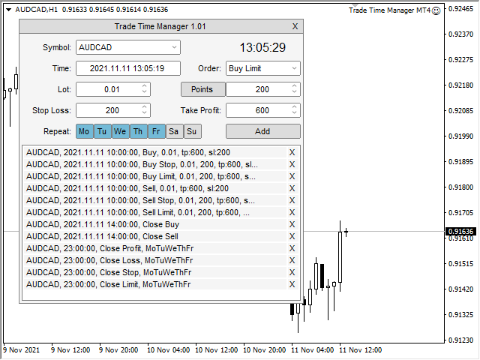This screenshot has width=480, height=360.
Task: Click the Points mode button
Action: point(203,89)
